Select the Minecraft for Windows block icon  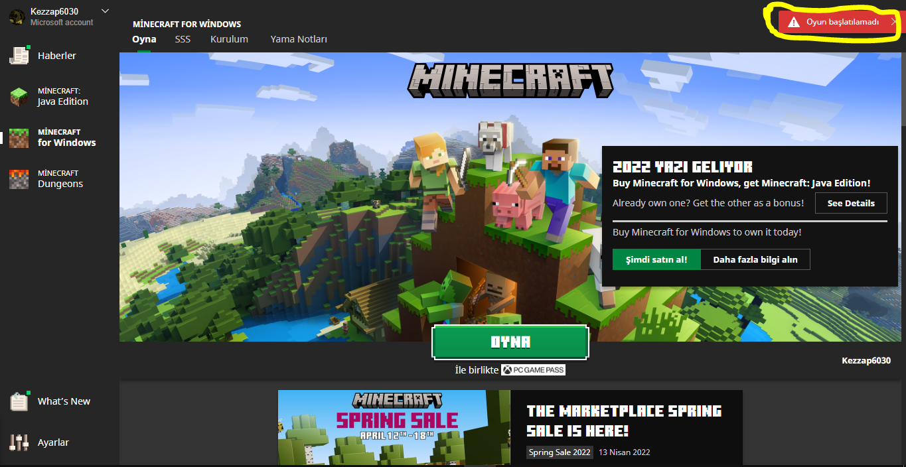coord(19,138)
